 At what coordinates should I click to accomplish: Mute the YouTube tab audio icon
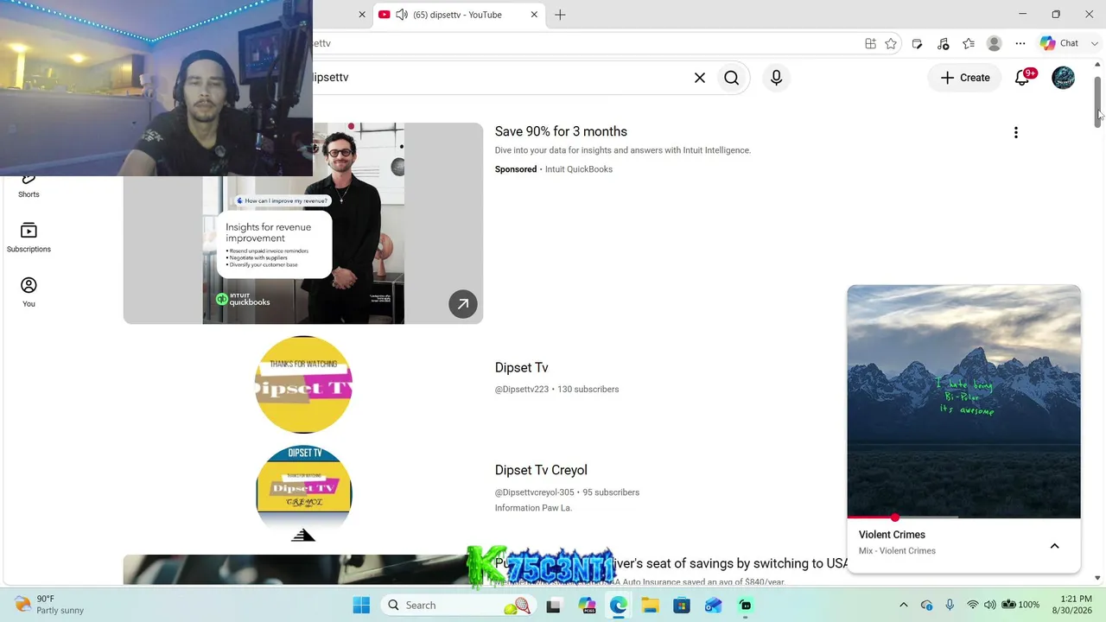coord(402,15)
